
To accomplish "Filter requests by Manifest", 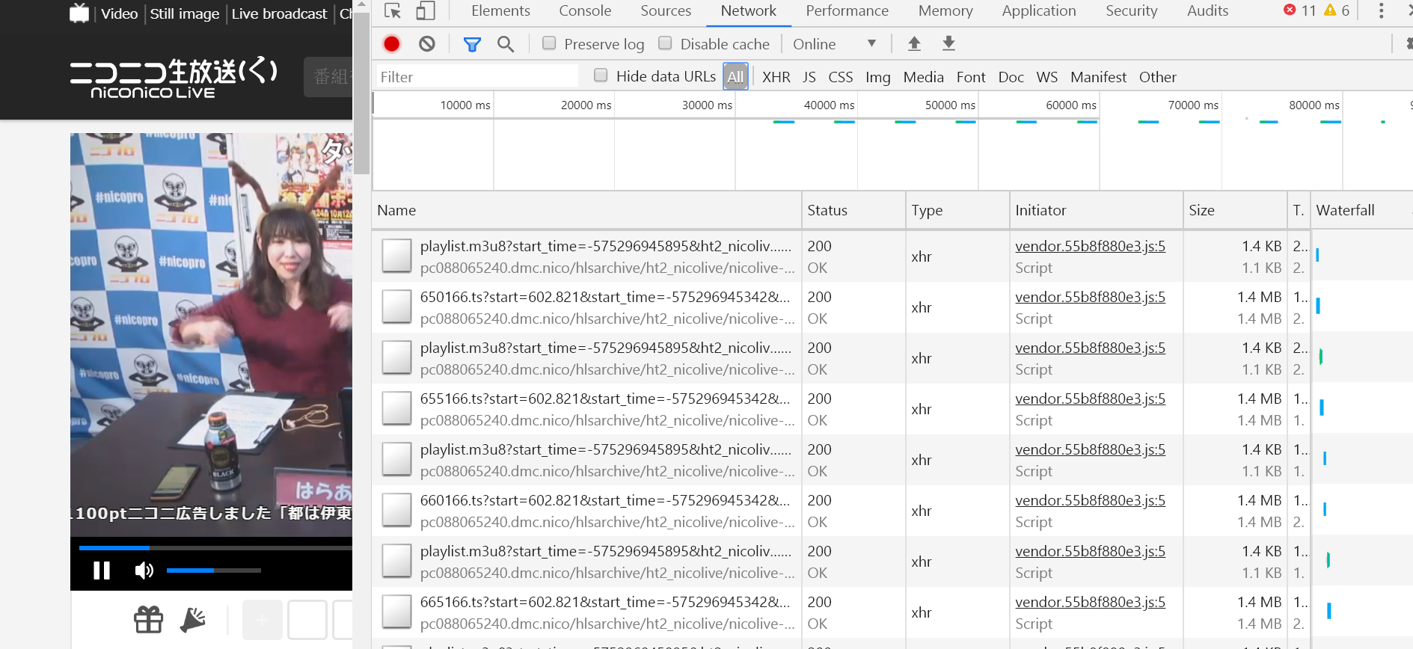I will coord(1098,77).
